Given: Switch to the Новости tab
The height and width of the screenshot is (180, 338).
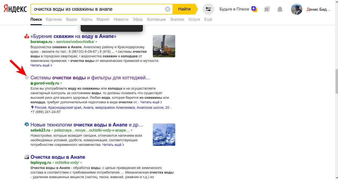Looking at the screenshot, I should pyautogui.click(x=121, y=19).
